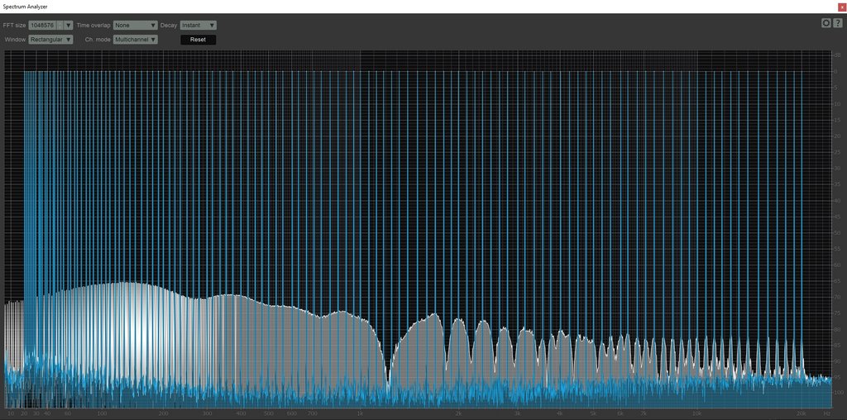This screenshot has width=847, height=420.
Task: Click the Decay label
Action: click(x=169, y=26)
